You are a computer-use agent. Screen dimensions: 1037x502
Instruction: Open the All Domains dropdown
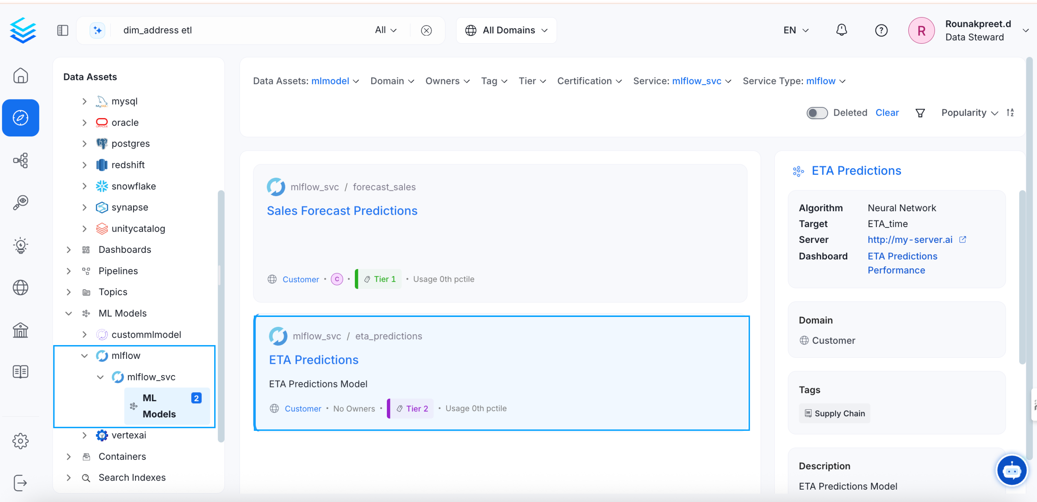point(506,30)
